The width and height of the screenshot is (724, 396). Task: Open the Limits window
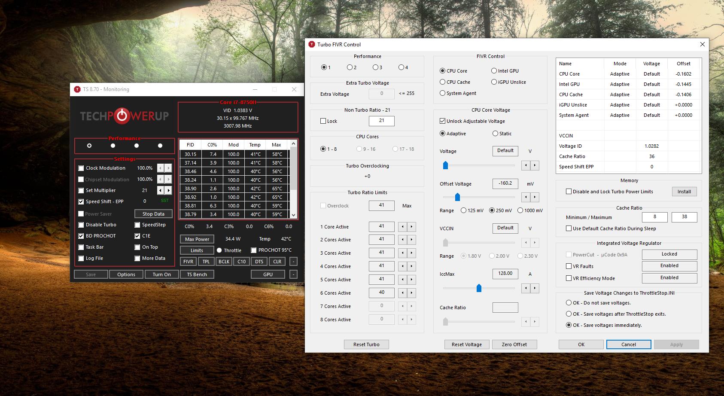click(x=197, y=250)
